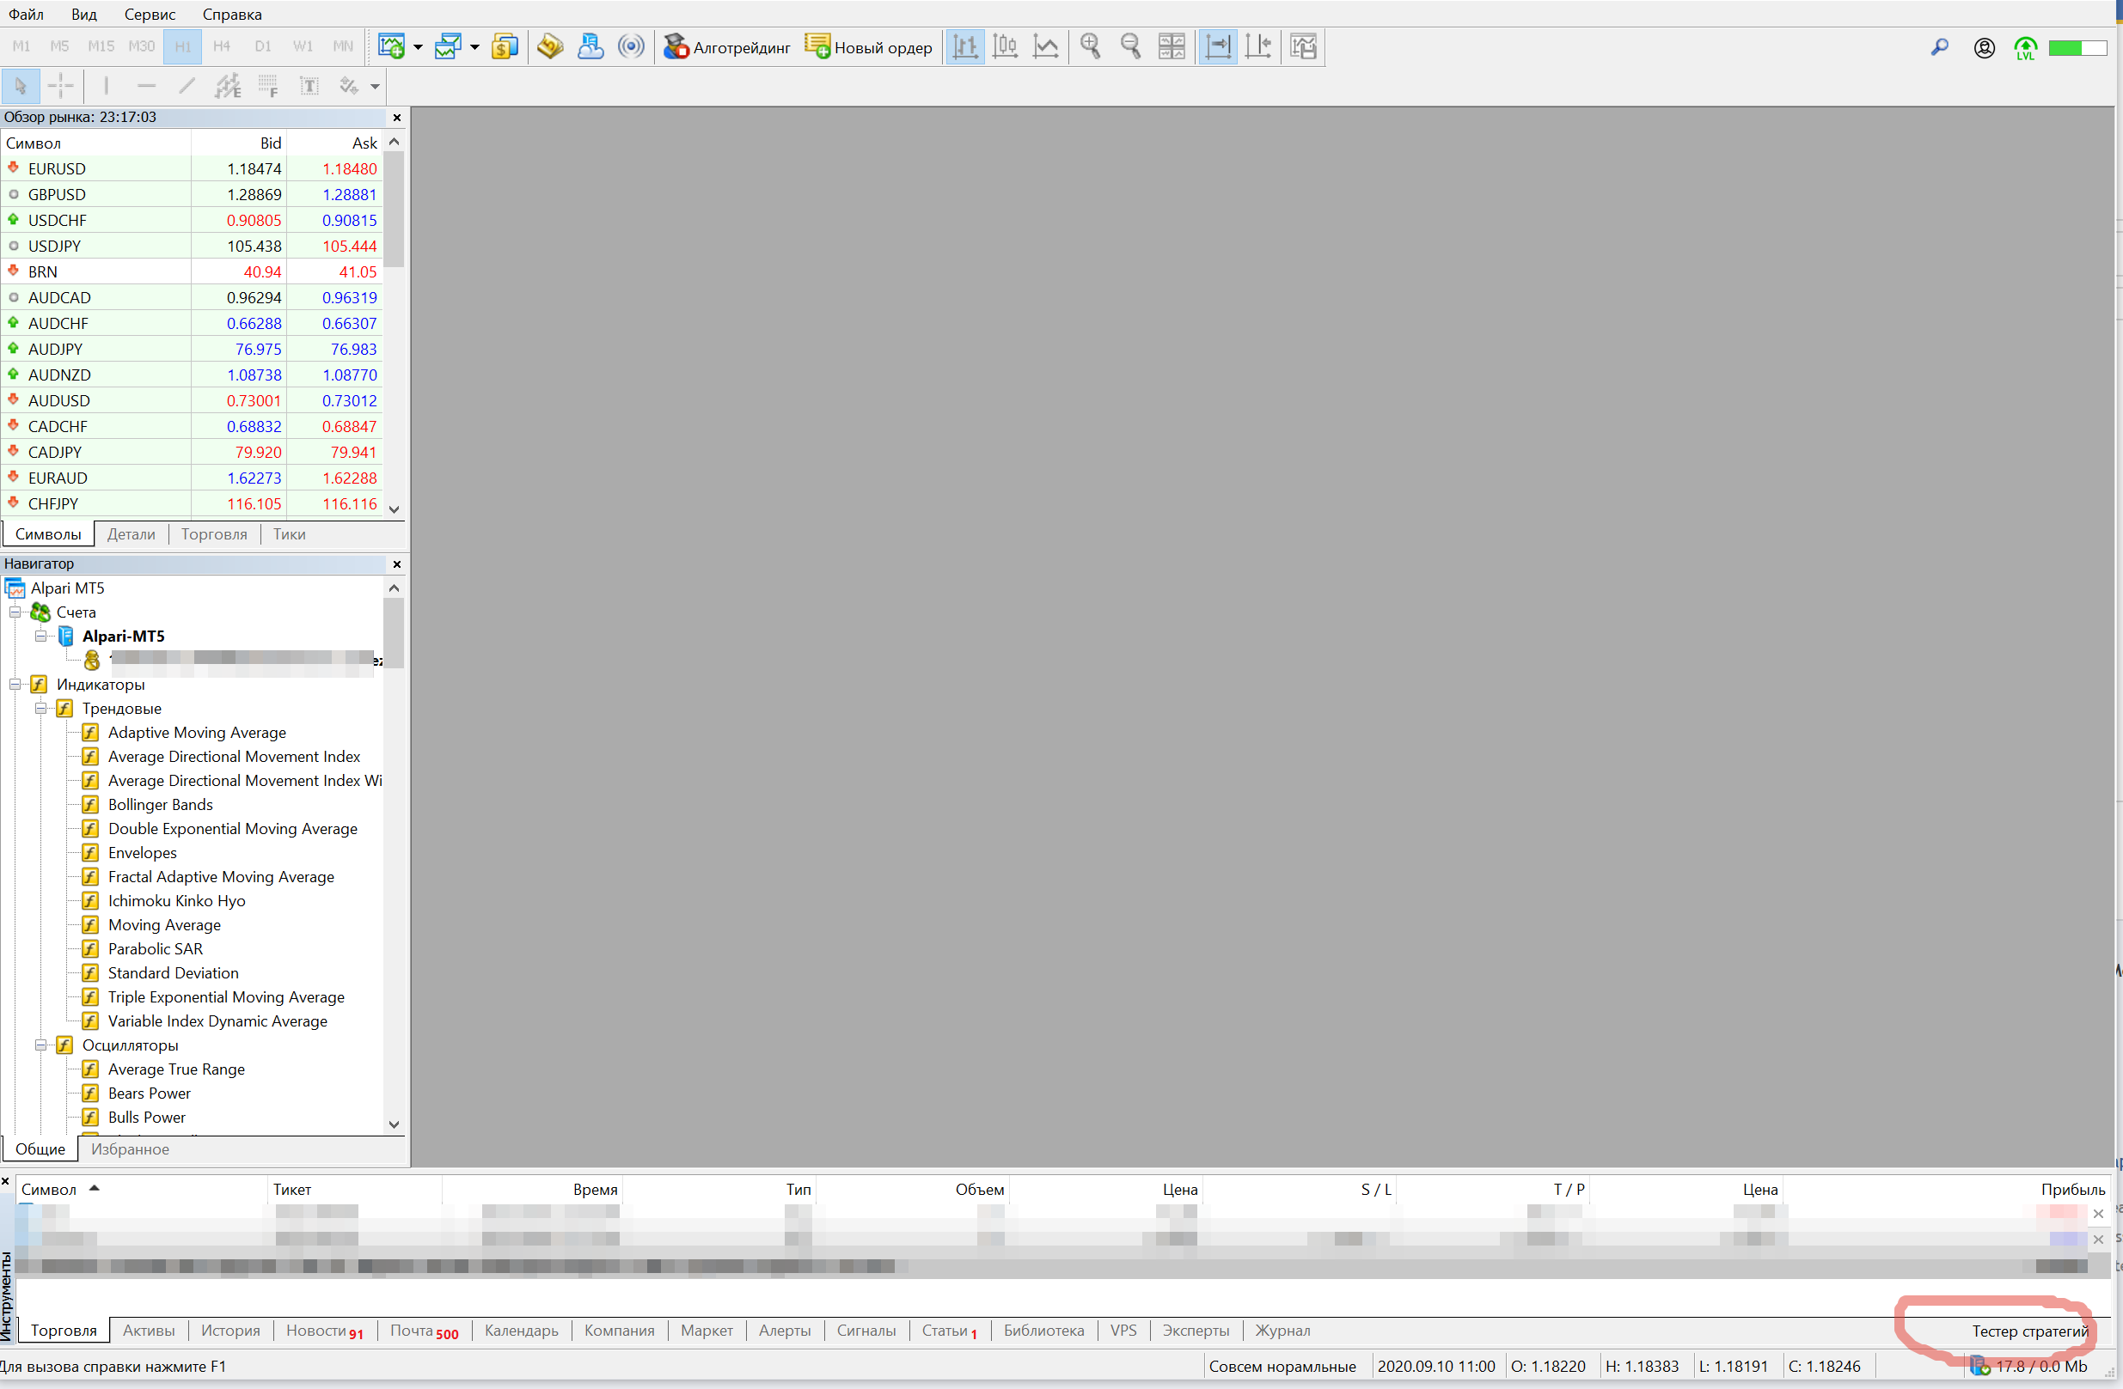
Task: Select the horizontal line tool
Action: pos(146,87)
